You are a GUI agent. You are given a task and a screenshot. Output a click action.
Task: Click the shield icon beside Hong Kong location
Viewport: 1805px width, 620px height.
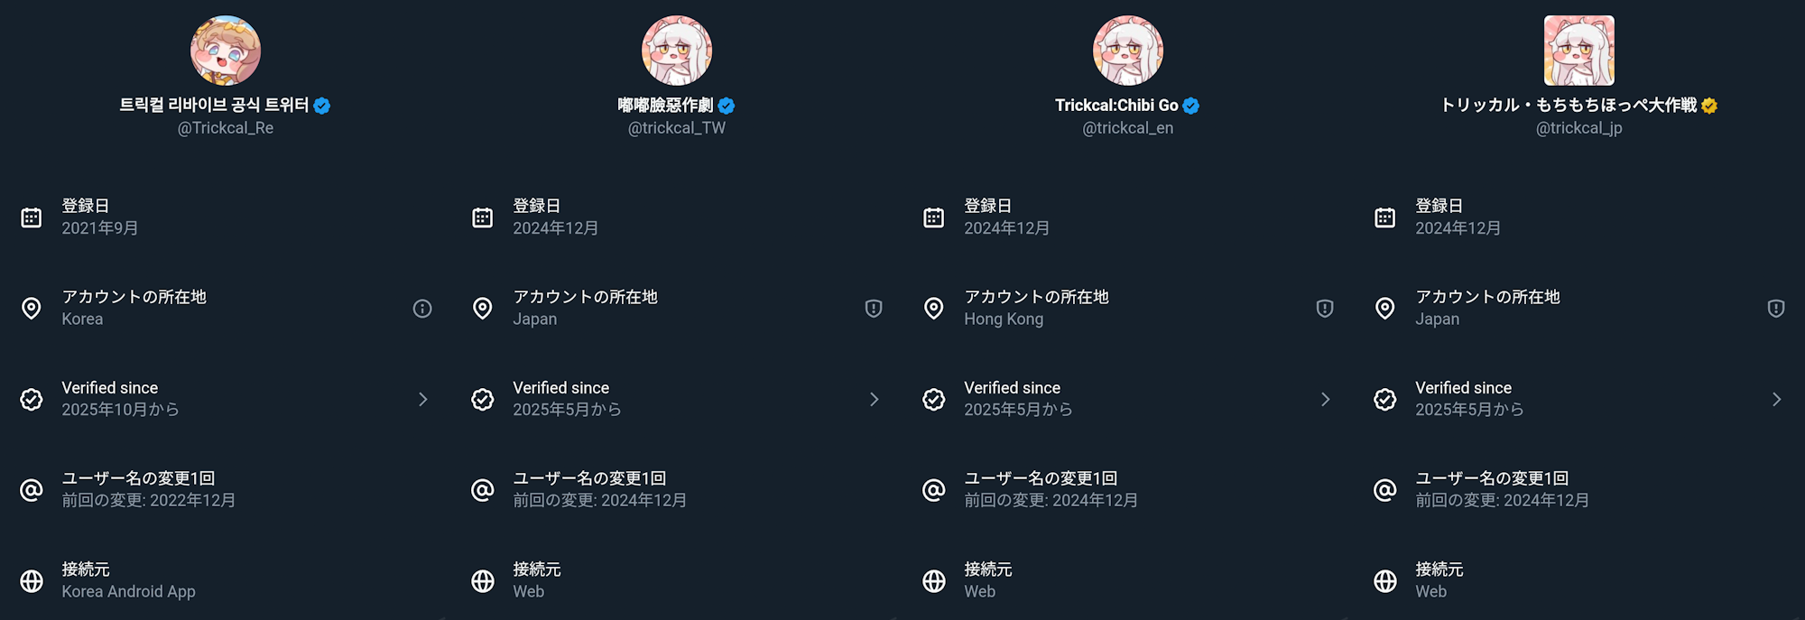(x=1325, y=309)
